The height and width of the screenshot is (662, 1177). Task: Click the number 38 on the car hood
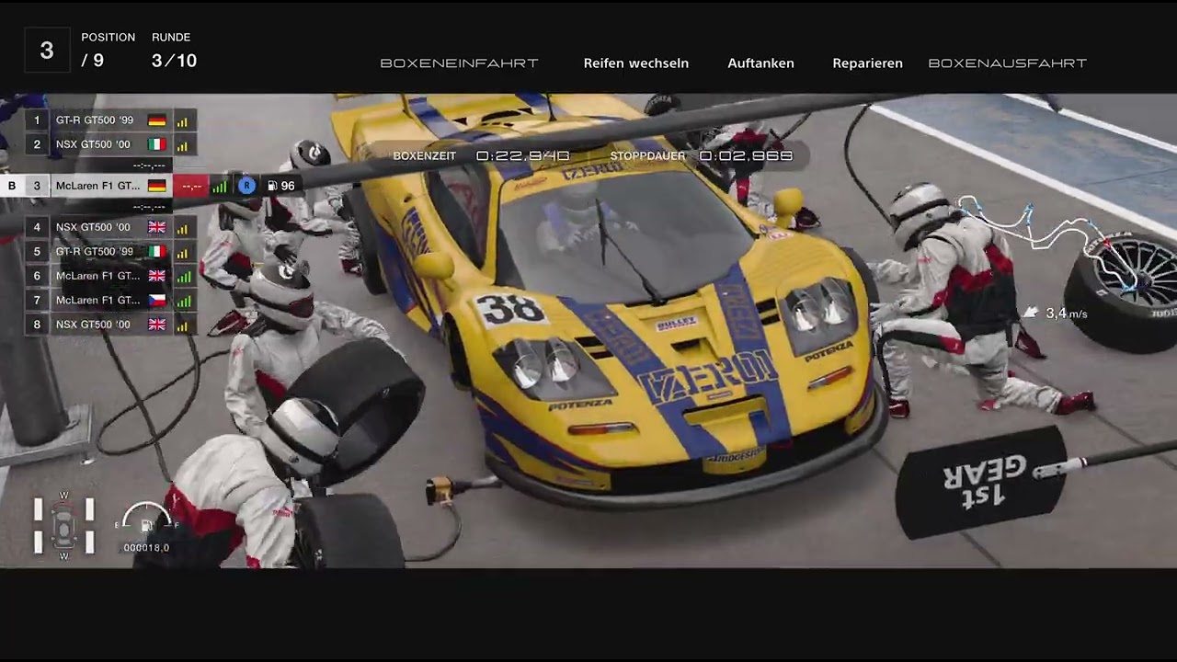click(510, 310)
